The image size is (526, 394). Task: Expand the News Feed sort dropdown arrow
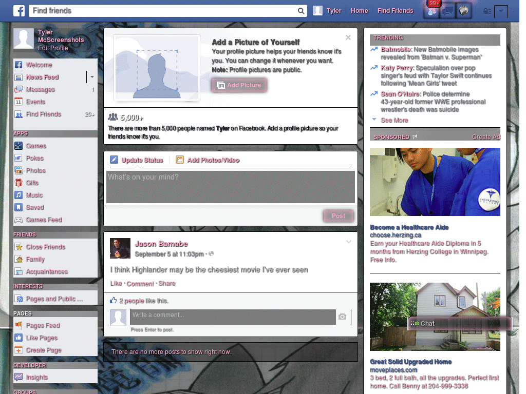[92, 77]
